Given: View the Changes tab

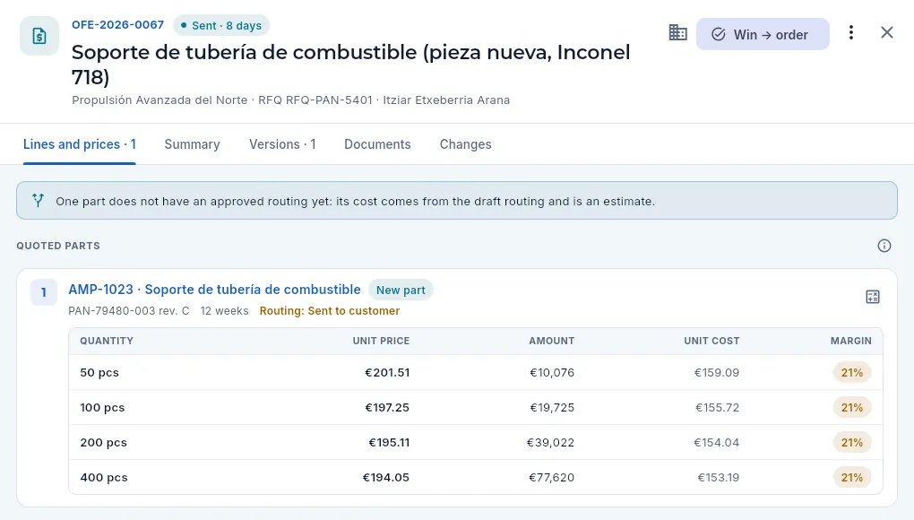Looking at the screenshot, I should [x=465, y=144].
